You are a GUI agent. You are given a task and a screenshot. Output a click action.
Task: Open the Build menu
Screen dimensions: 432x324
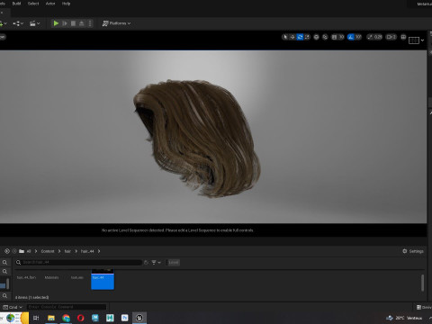pos(16,4)
